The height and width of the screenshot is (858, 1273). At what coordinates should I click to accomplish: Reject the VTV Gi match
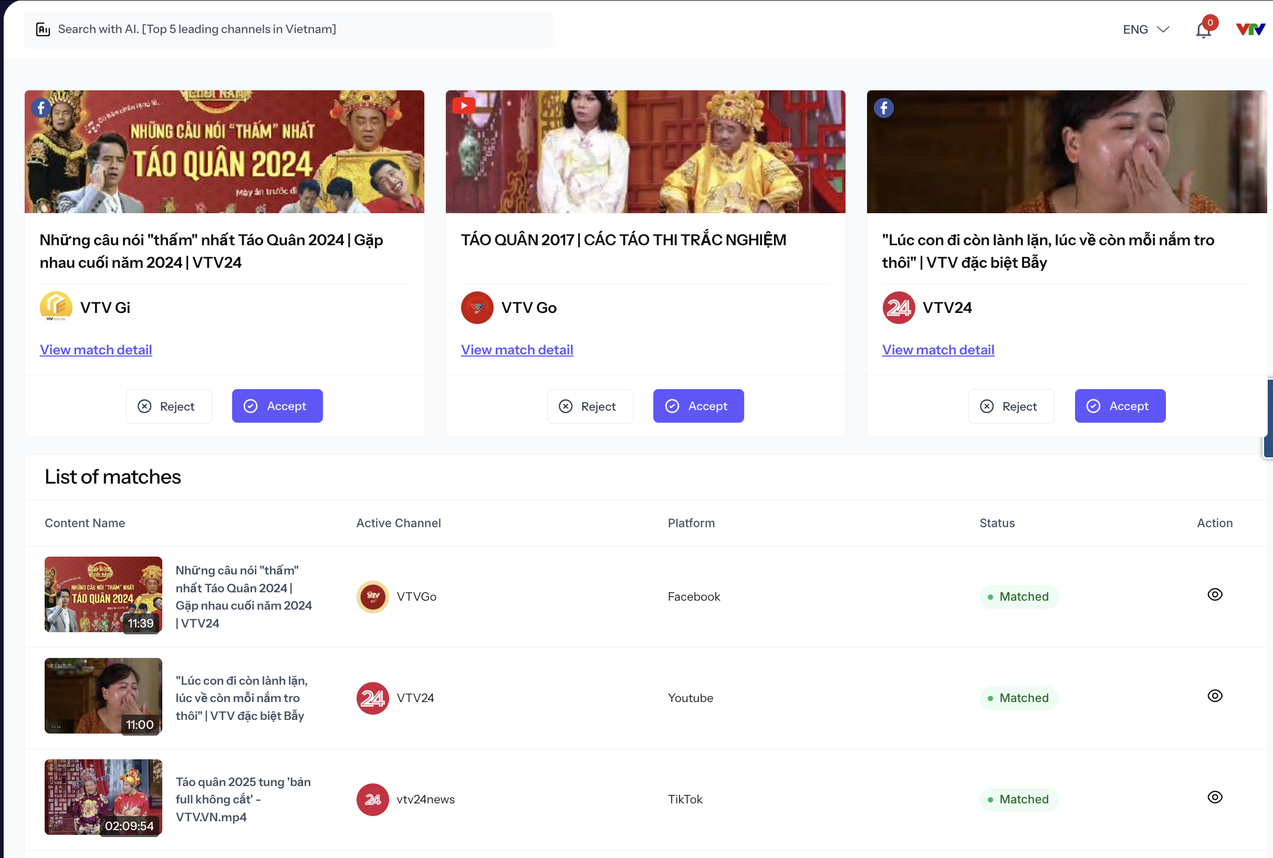169,406
